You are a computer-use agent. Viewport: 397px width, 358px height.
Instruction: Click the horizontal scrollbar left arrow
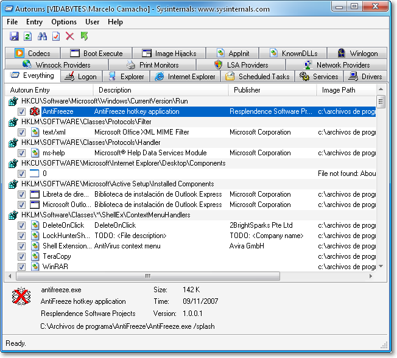(10, 276)
